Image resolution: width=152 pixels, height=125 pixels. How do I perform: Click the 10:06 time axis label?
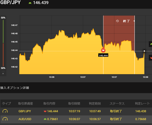tap(52, 77)
